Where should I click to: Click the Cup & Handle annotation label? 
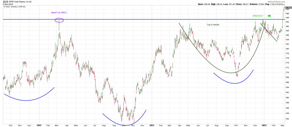tap(213, 25)
